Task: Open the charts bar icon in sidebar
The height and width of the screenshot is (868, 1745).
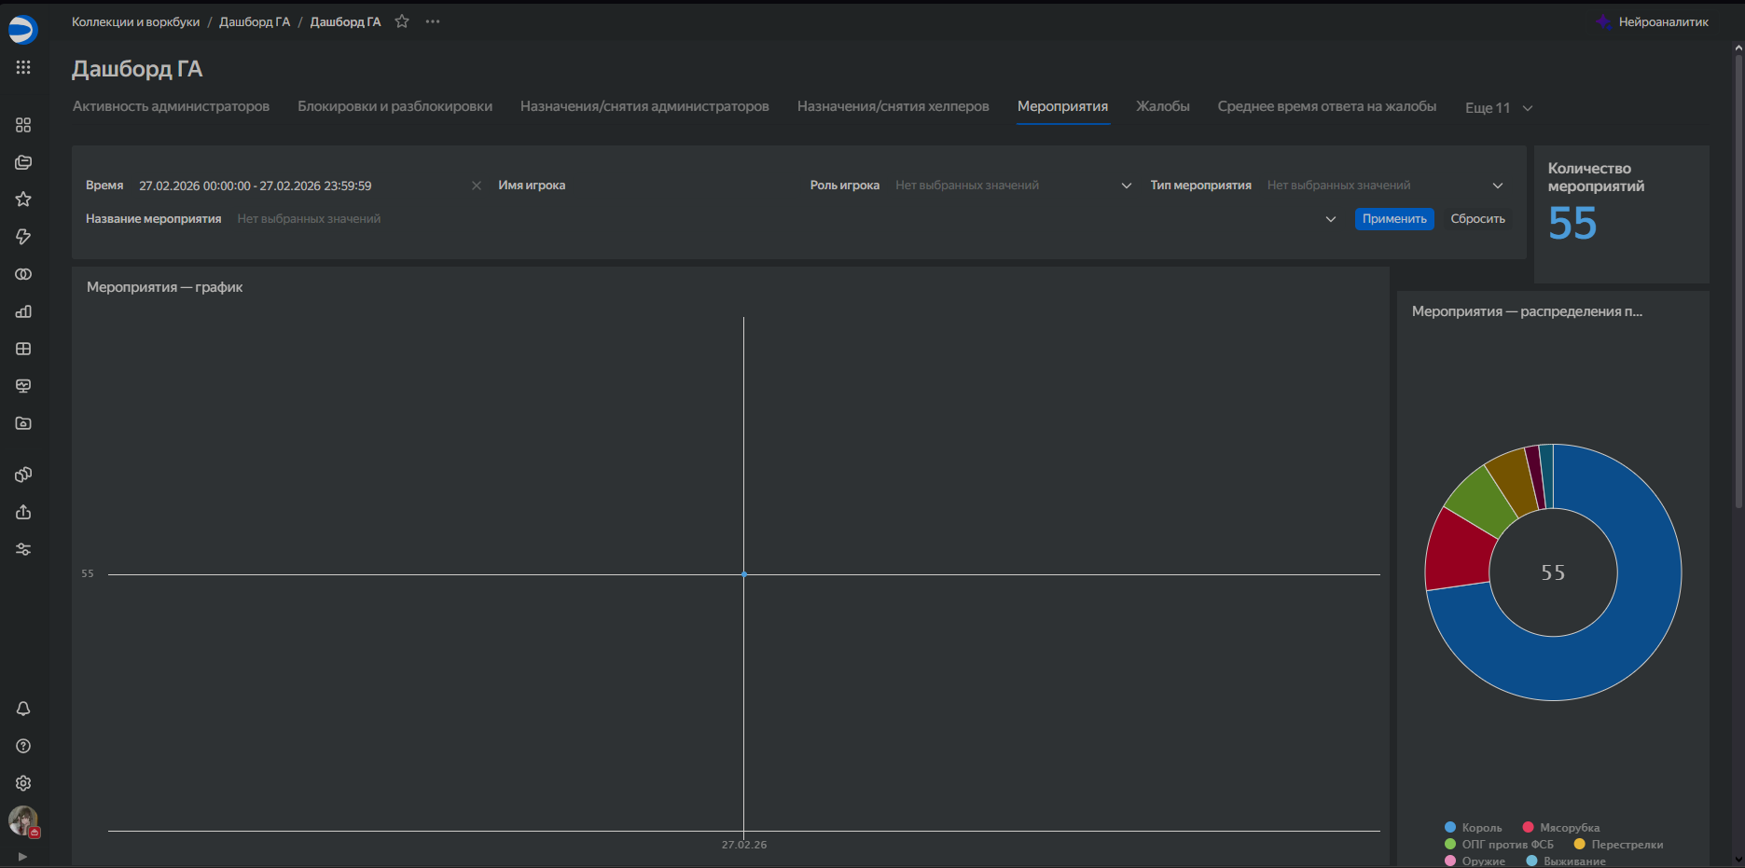Action: (23, 311)
